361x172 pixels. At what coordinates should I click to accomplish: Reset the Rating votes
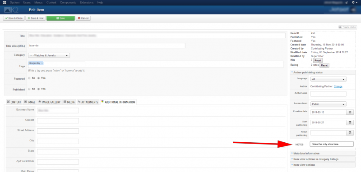click(324, 65)
